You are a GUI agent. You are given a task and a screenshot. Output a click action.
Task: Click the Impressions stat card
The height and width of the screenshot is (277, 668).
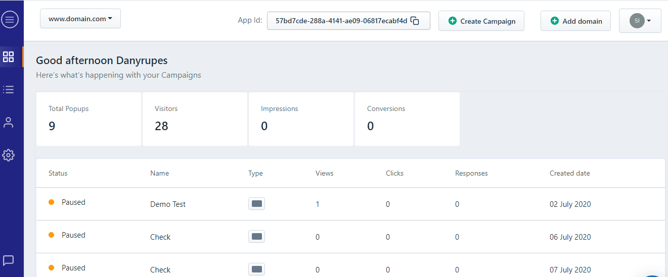tap(301, 119)
